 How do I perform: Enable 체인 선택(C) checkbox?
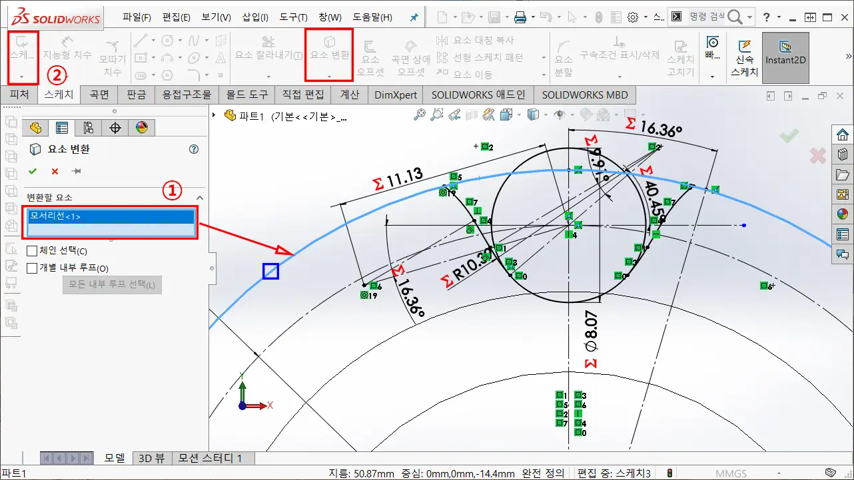[32, 251]
